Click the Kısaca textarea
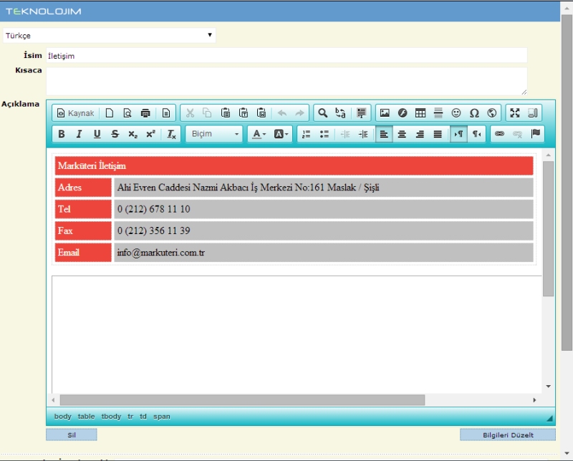 286,81
